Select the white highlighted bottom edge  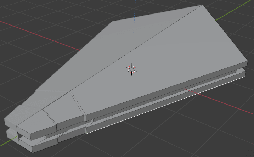(x=166, y=105)
